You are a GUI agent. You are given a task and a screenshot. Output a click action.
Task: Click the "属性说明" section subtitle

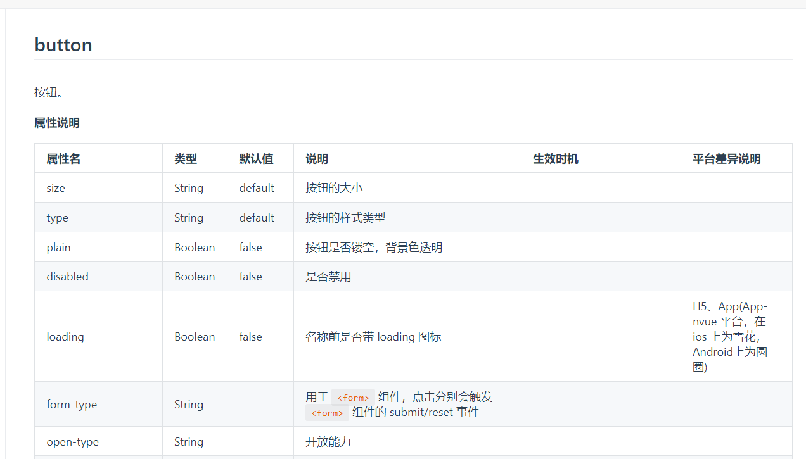click(57, 123)
